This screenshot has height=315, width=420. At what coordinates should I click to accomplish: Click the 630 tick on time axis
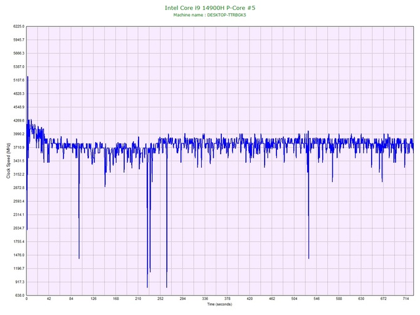(x=361, y=299)
